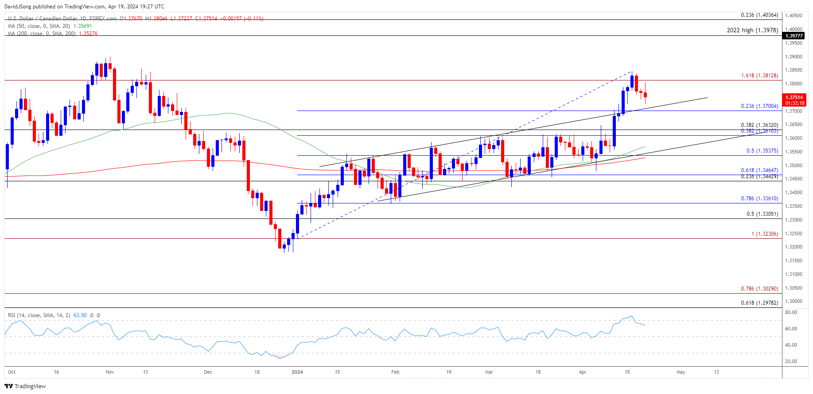Click the 1.39000 price axis tick
Viewport: 813px width, 394px height.
tap(794, 57)
